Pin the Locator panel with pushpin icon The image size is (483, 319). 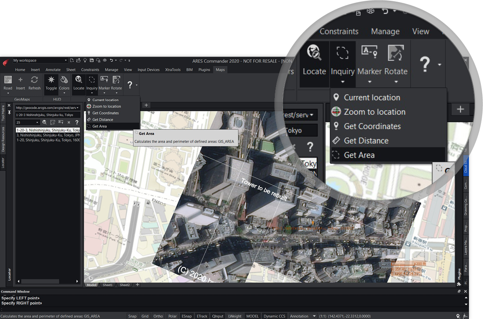click(10, 112)
